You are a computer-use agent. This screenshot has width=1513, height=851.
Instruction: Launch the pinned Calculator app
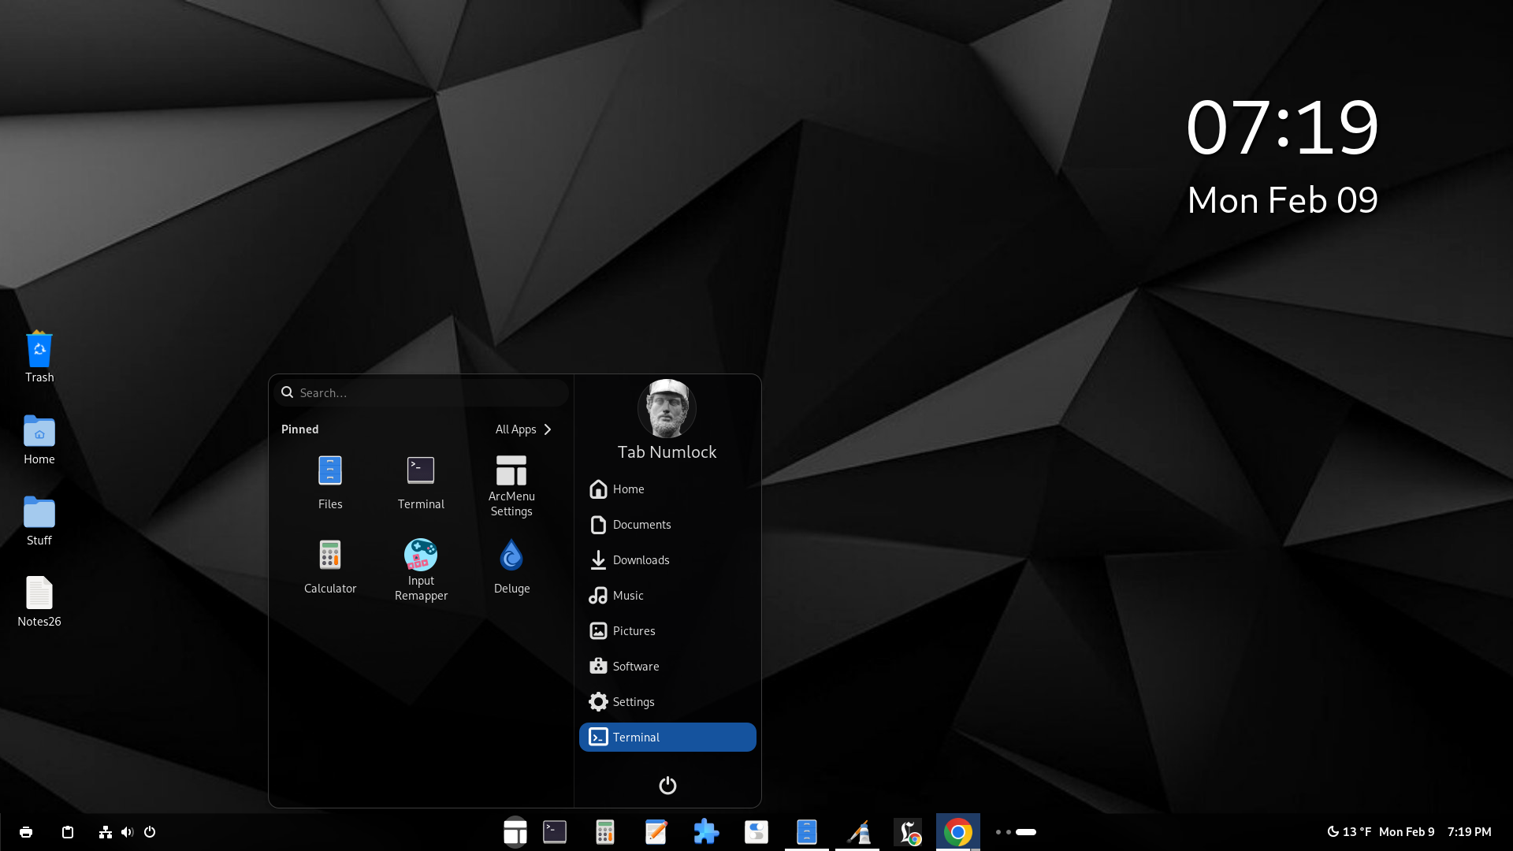(330, 567)
